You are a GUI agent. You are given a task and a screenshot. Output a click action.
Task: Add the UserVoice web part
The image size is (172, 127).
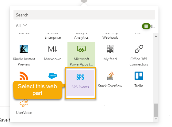(x=24, y=107)
